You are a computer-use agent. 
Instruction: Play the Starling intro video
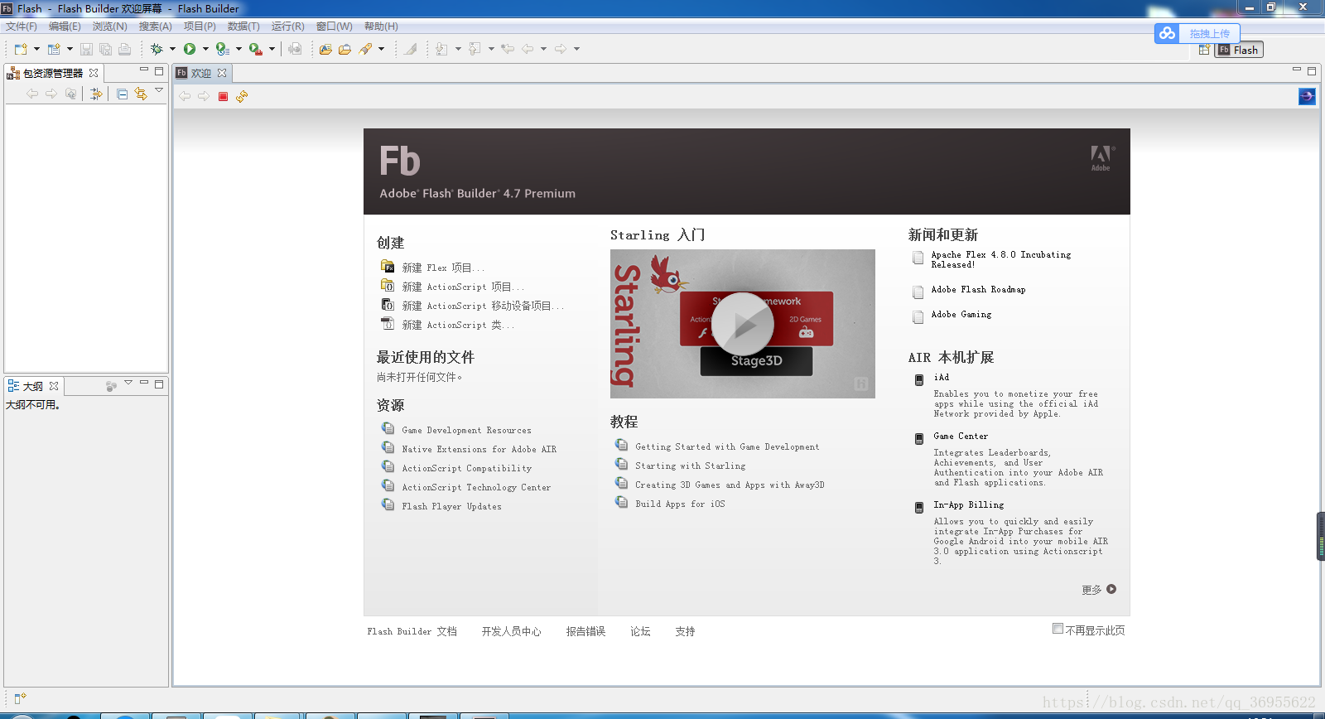(x=743, y=324)
